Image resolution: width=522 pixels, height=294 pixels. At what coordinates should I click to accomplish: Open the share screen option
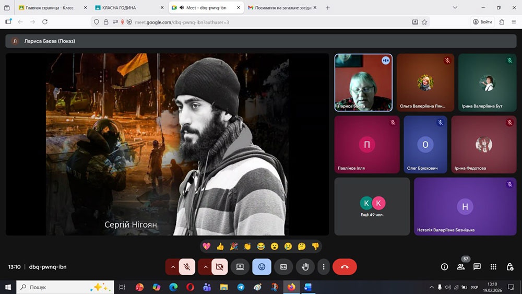[240, 267]
